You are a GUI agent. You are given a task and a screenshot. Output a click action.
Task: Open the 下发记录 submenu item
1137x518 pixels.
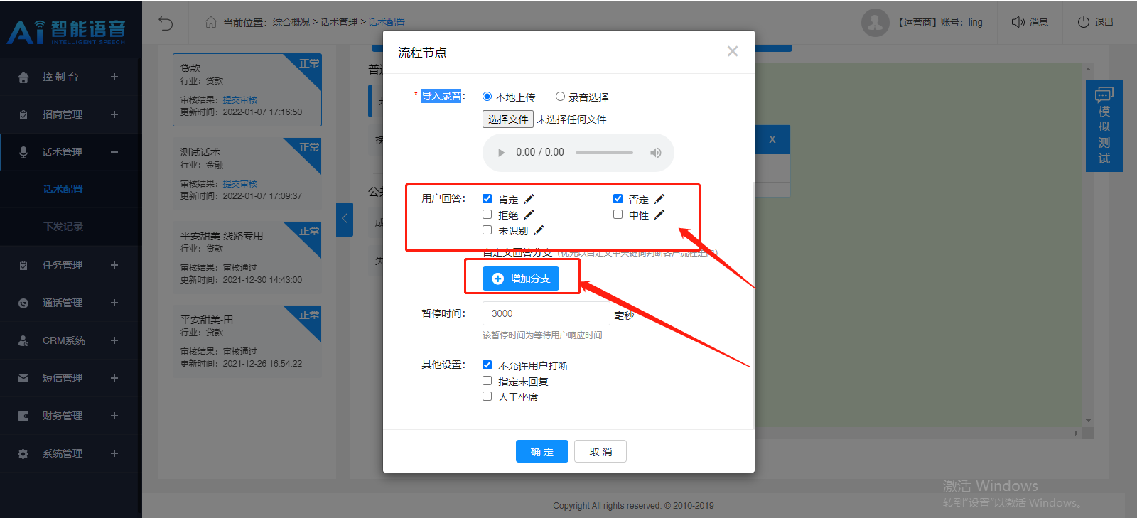63,227
